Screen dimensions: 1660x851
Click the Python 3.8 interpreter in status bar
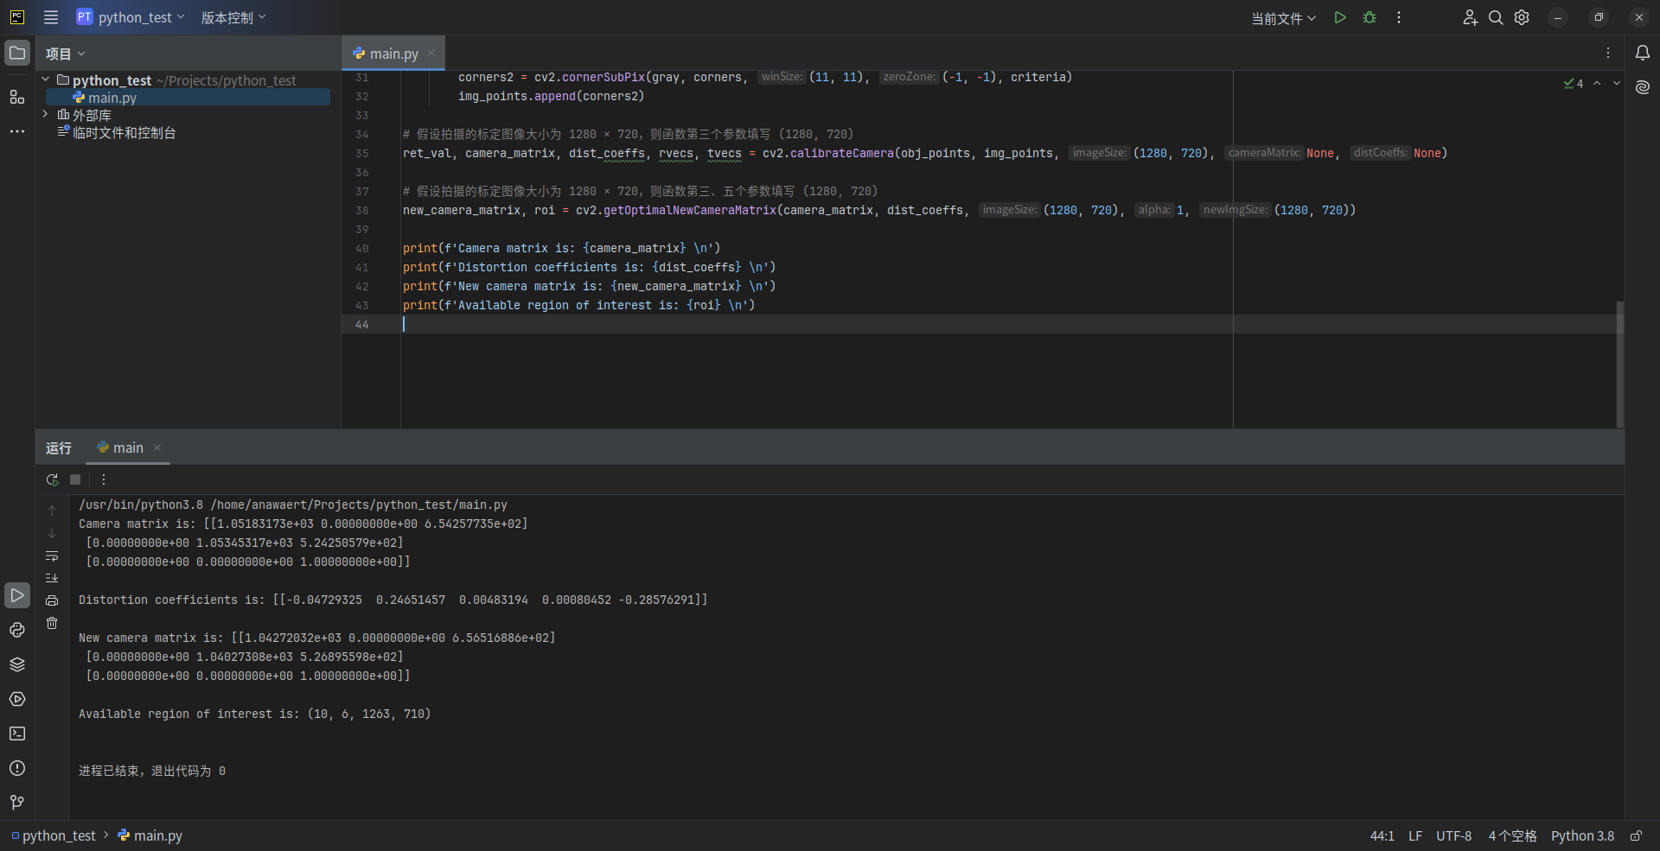coord(1582,835)
